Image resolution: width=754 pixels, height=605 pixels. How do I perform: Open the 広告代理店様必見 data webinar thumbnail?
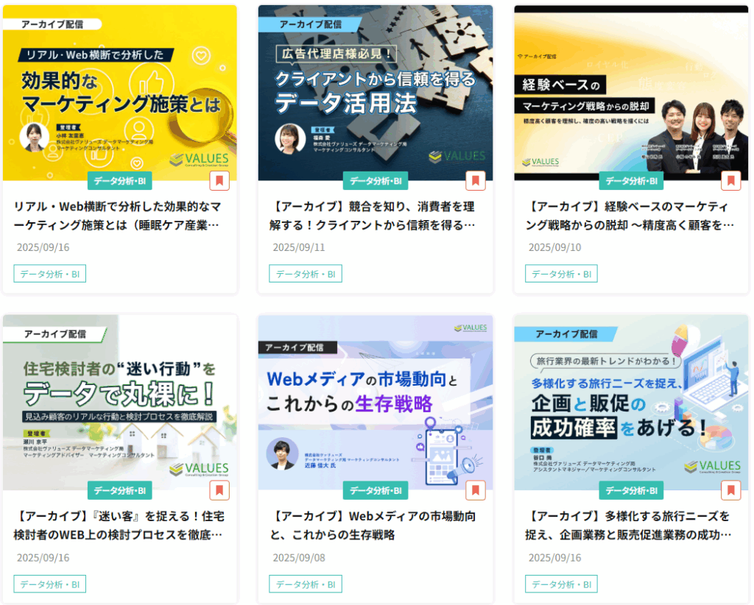coord(375,92)
